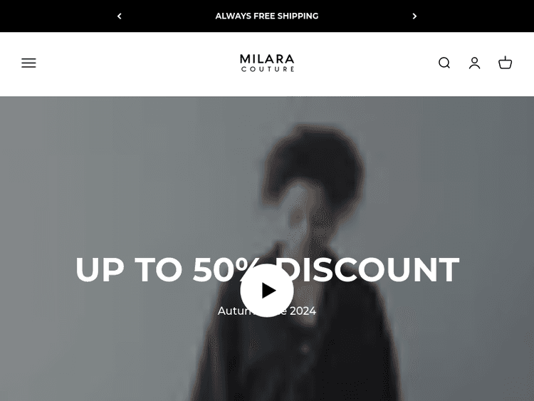Show previous announcement with left chevron
This screenshot has height=401, width=534.
[119, 16]
